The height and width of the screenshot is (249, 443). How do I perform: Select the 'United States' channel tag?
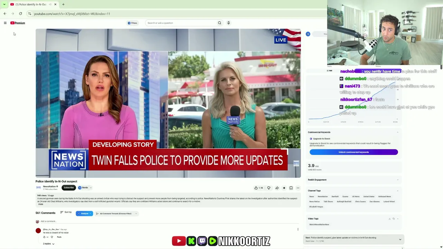[x=369, y=196]
